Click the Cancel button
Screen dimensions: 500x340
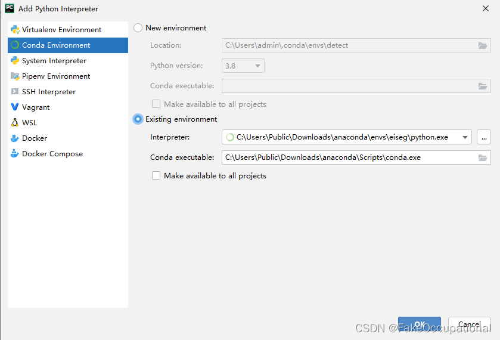(x=470, y=324)
